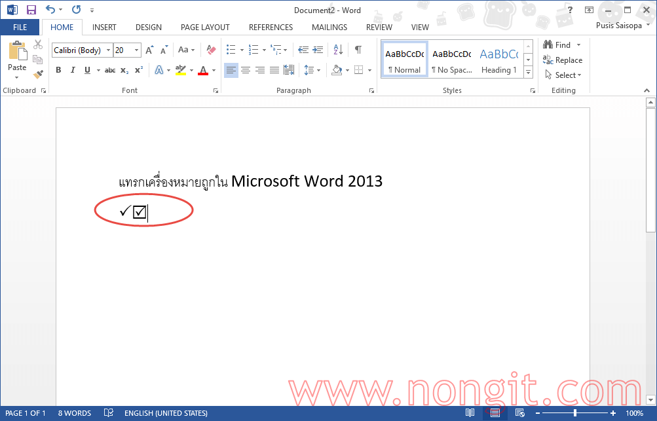Grow font size with larger A icon
Image resolution: width=657 pixels, height=421 pixels.
149,50
